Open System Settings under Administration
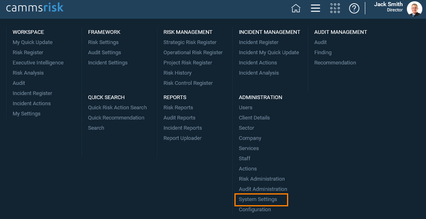The image size is (426, 219). point(258,199)
